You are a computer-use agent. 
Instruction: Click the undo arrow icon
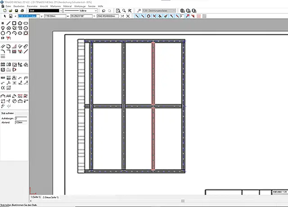point(103,10)
